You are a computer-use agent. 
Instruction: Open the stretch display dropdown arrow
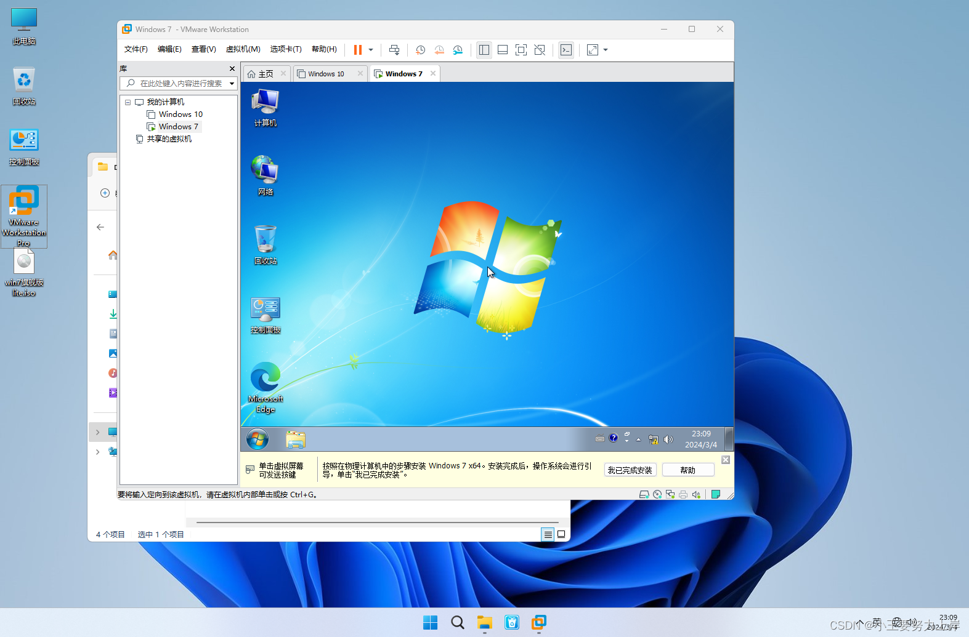point(606,50)
